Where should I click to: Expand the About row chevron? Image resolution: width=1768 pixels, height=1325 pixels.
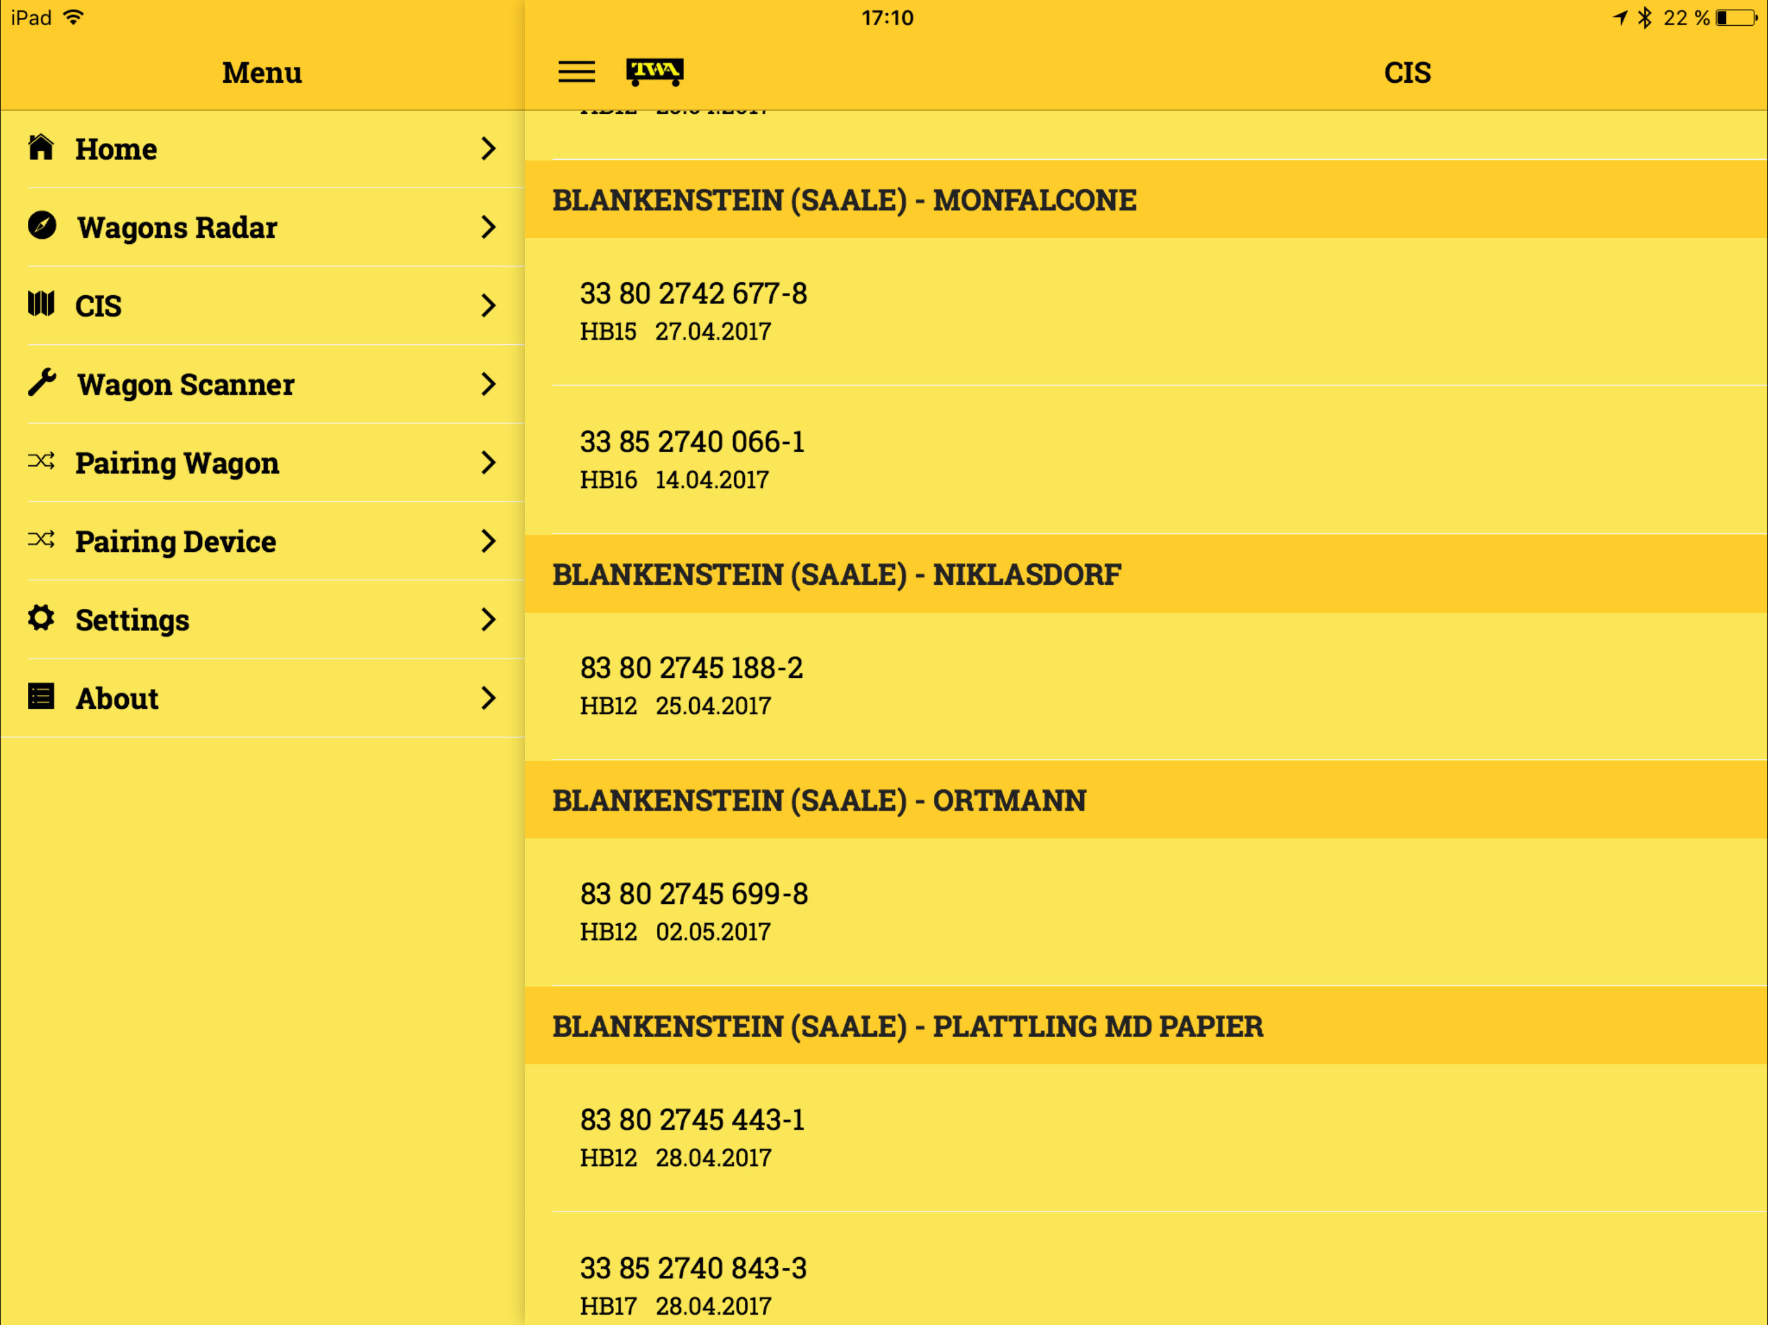pos(489,697)
